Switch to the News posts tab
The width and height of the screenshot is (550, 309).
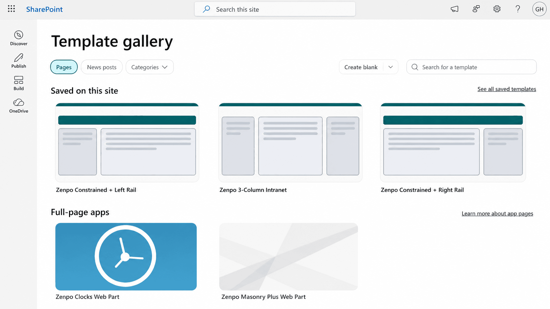(x=102, y=67)
